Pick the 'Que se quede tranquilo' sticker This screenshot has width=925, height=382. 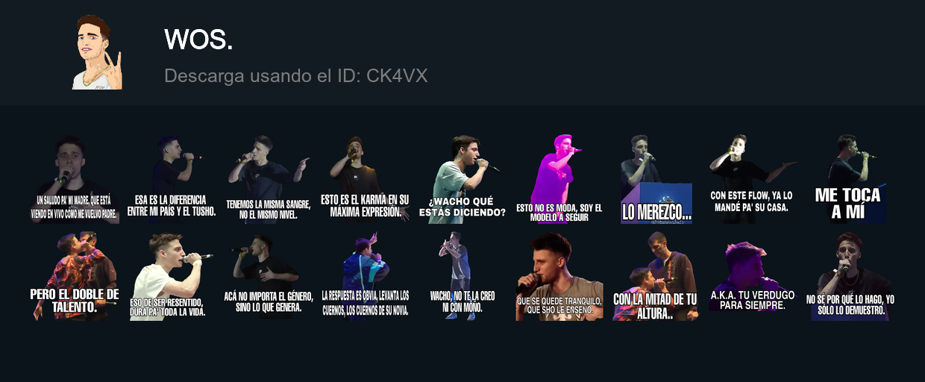559,276
